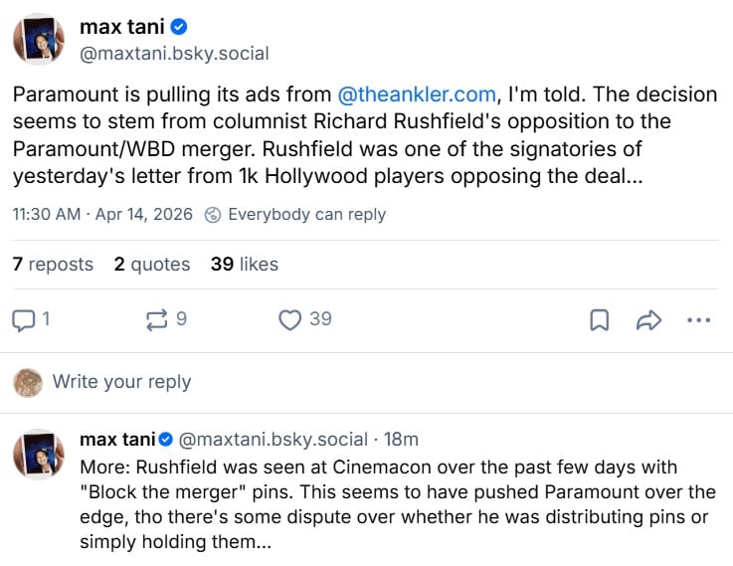Click max tani name in reply post
This screenshot has width=733, height=566.
tap(116, 439)
